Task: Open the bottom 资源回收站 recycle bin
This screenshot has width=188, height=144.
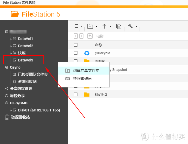Action: [x=21, y=117]
